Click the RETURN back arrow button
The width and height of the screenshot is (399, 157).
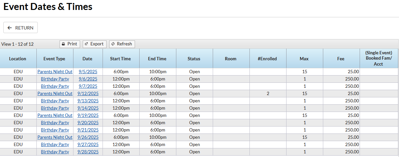point(21,28)
